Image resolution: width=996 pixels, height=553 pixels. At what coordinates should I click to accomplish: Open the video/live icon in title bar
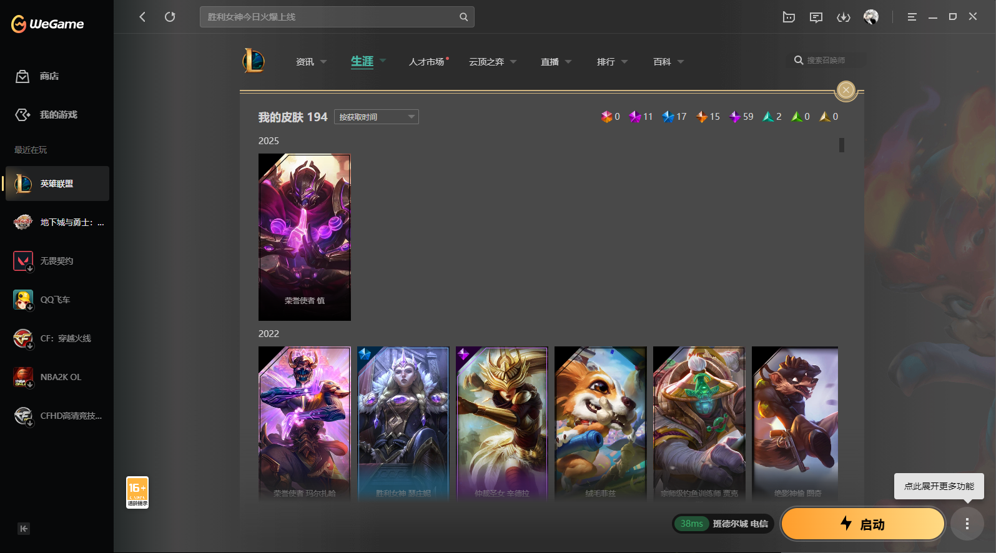click(x=789, y=17)
